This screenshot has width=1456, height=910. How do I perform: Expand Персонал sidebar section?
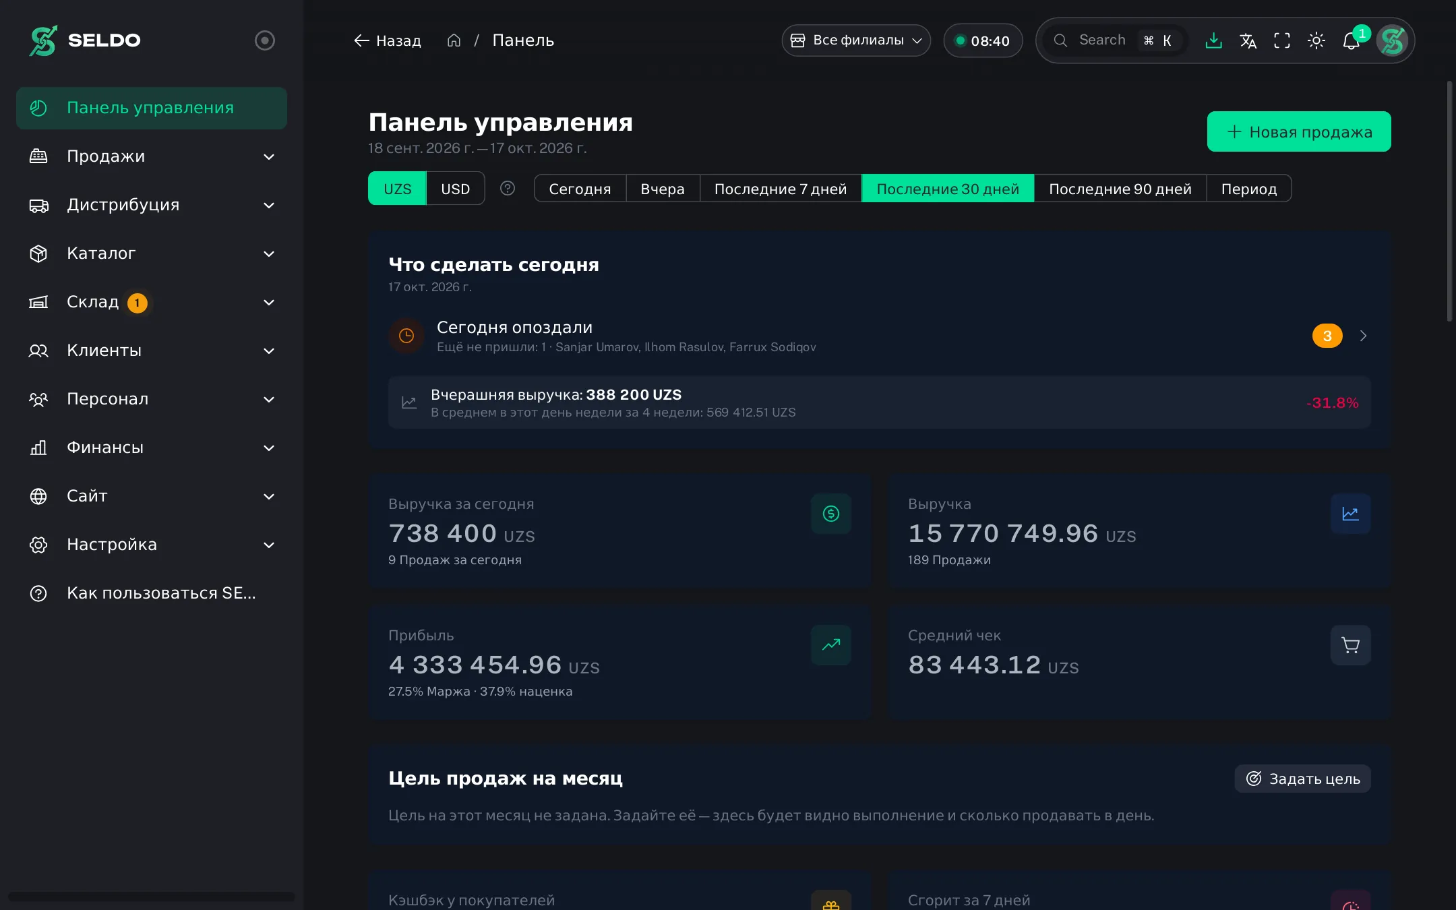tap(152, 399)
